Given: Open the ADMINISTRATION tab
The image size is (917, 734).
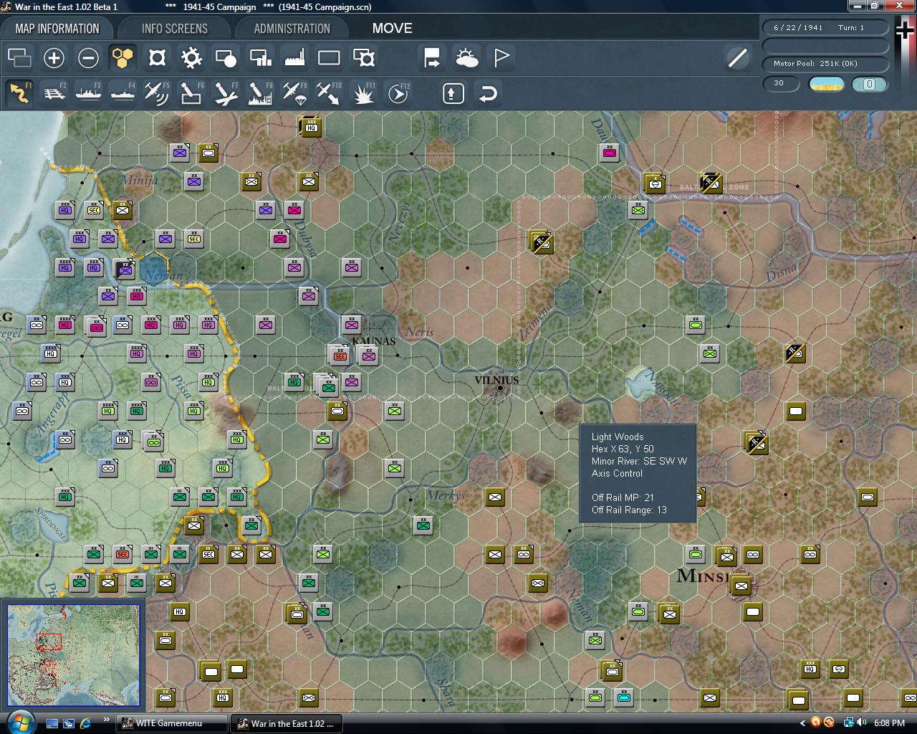Looking at the screenshot, I should coord(292,29).
